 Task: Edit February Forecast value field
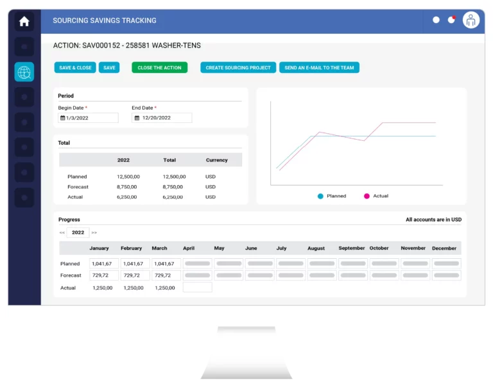tap(135, 275)
